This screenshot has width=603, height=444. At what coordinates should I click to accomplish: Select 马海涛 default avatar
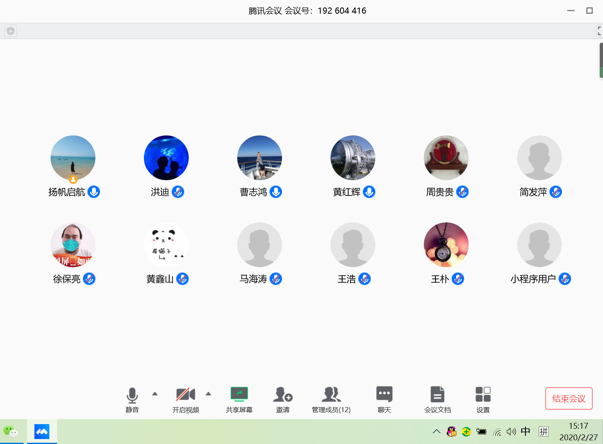click(260, 245)
